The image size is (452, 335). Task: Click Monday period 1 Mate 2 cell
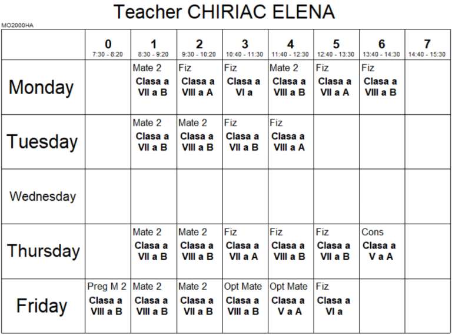[x=154, y=87]
